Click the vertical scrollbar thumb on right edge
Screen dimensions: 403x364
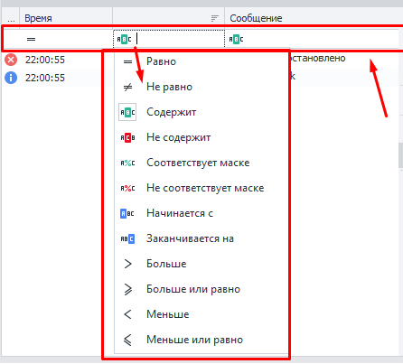click(400, 154)
